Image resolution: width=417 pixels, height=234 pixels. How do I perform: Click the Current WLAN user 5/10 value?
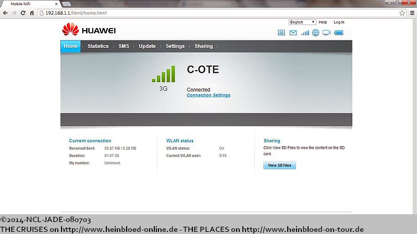pyautogui.click(x=223, y=155)
